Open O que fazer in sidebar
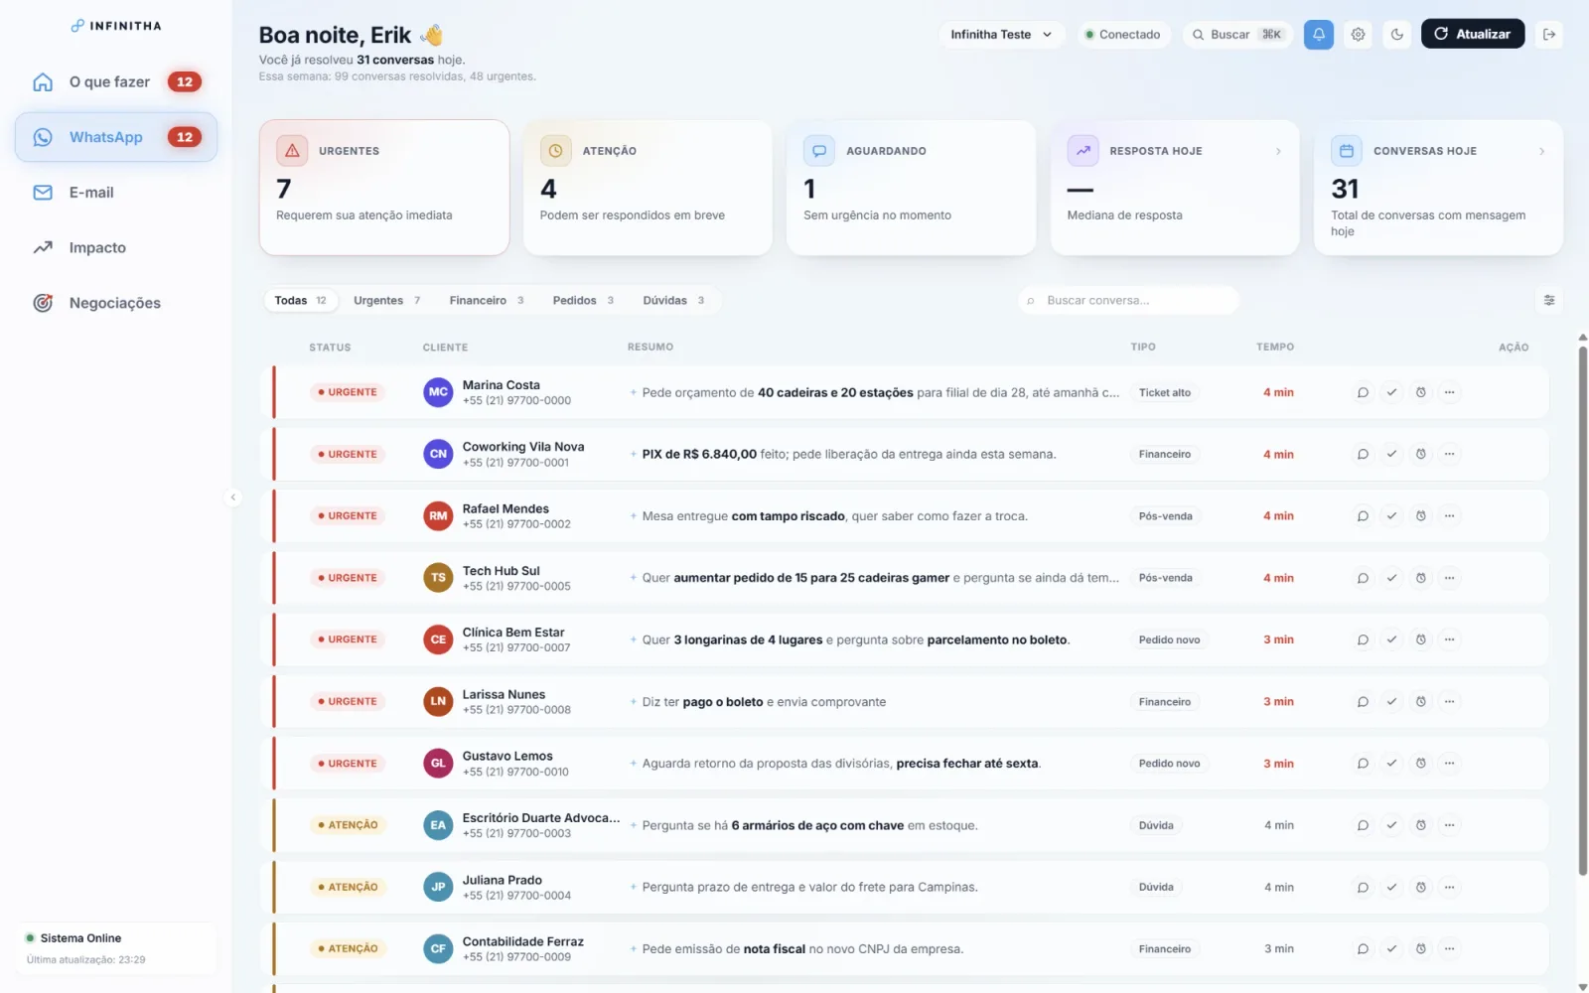This screenshot has width=1589, height=993. coord(116,81)
